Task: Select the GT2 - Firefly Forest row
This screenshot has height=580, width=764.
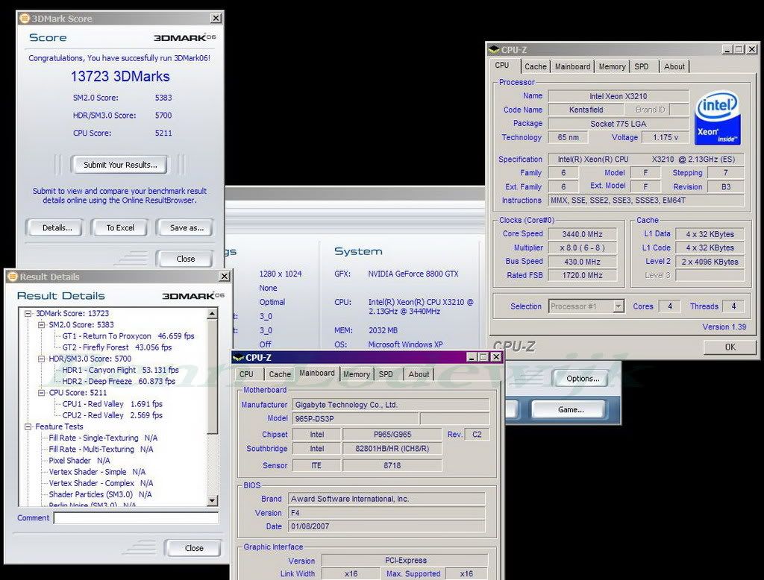Action: pyautogui.click(x=117, y=347)
